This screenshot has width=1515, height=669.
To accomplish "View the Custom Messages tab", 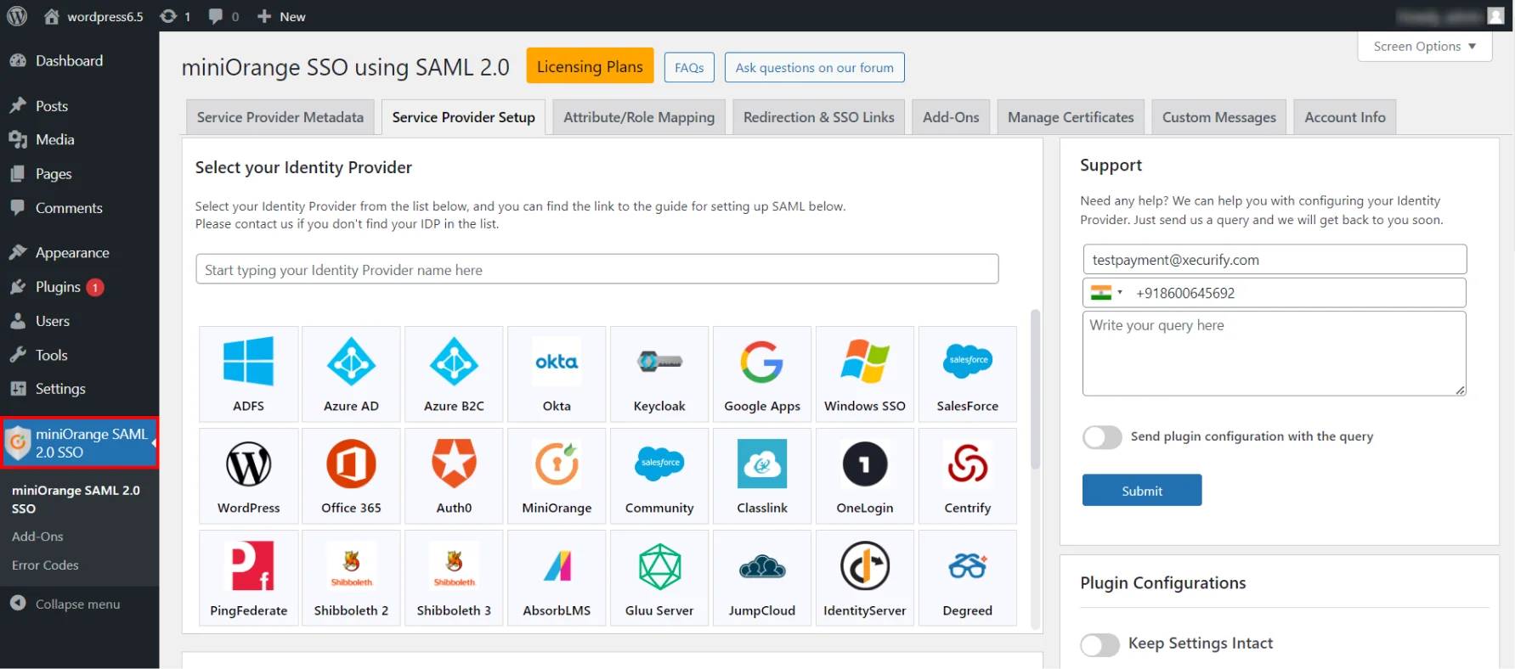I will click(x=1219, y=117).
